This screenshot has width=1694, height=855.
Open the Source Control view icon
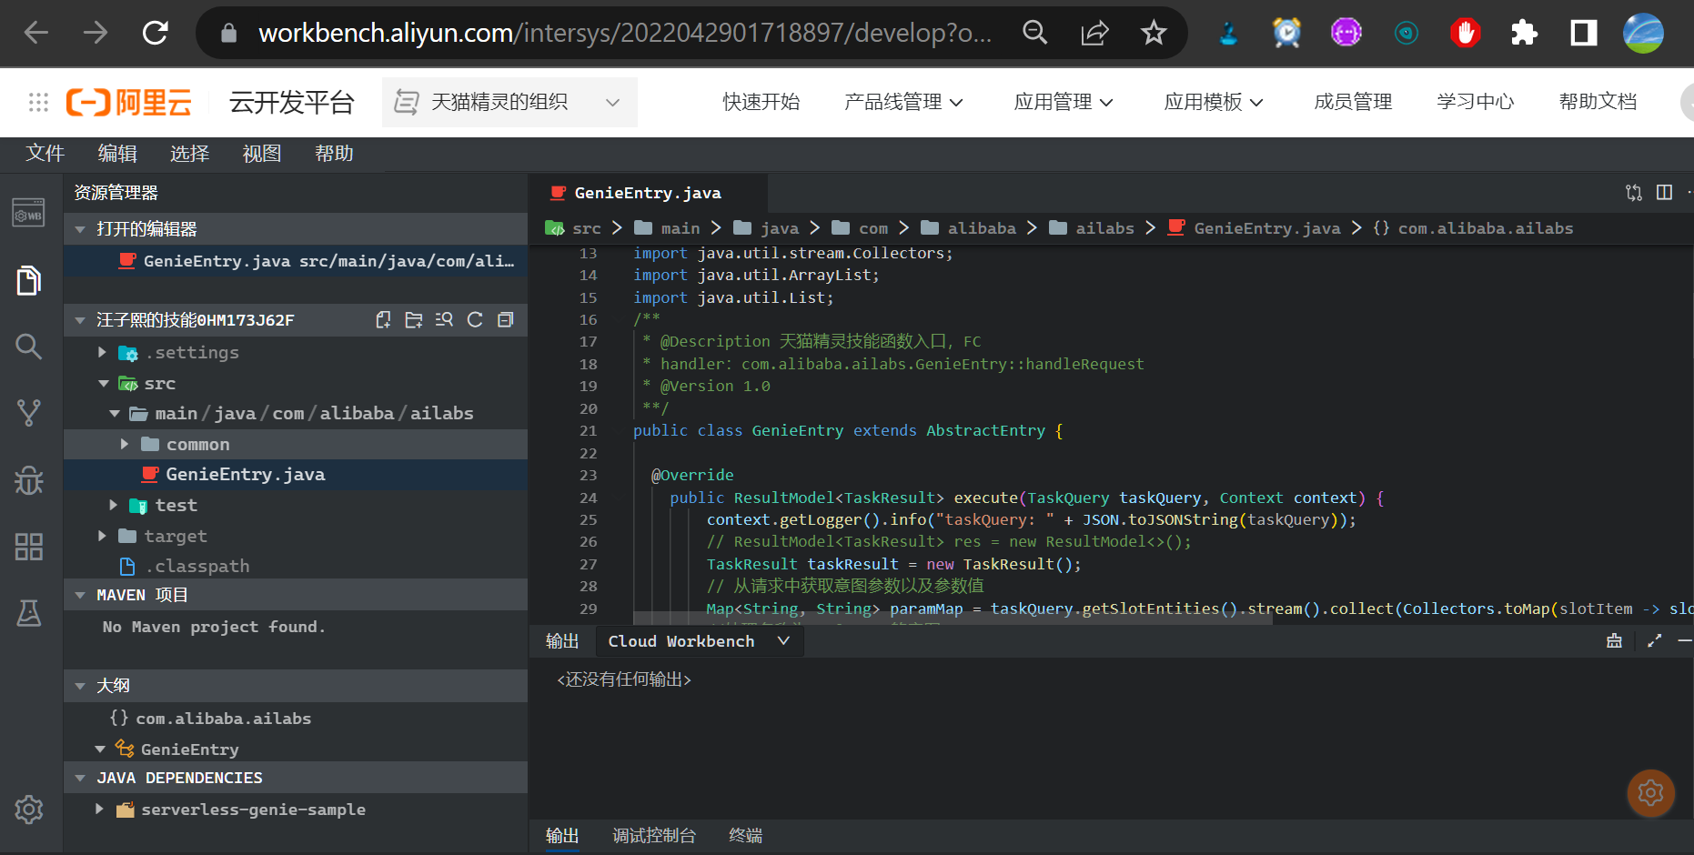(29, 413)
